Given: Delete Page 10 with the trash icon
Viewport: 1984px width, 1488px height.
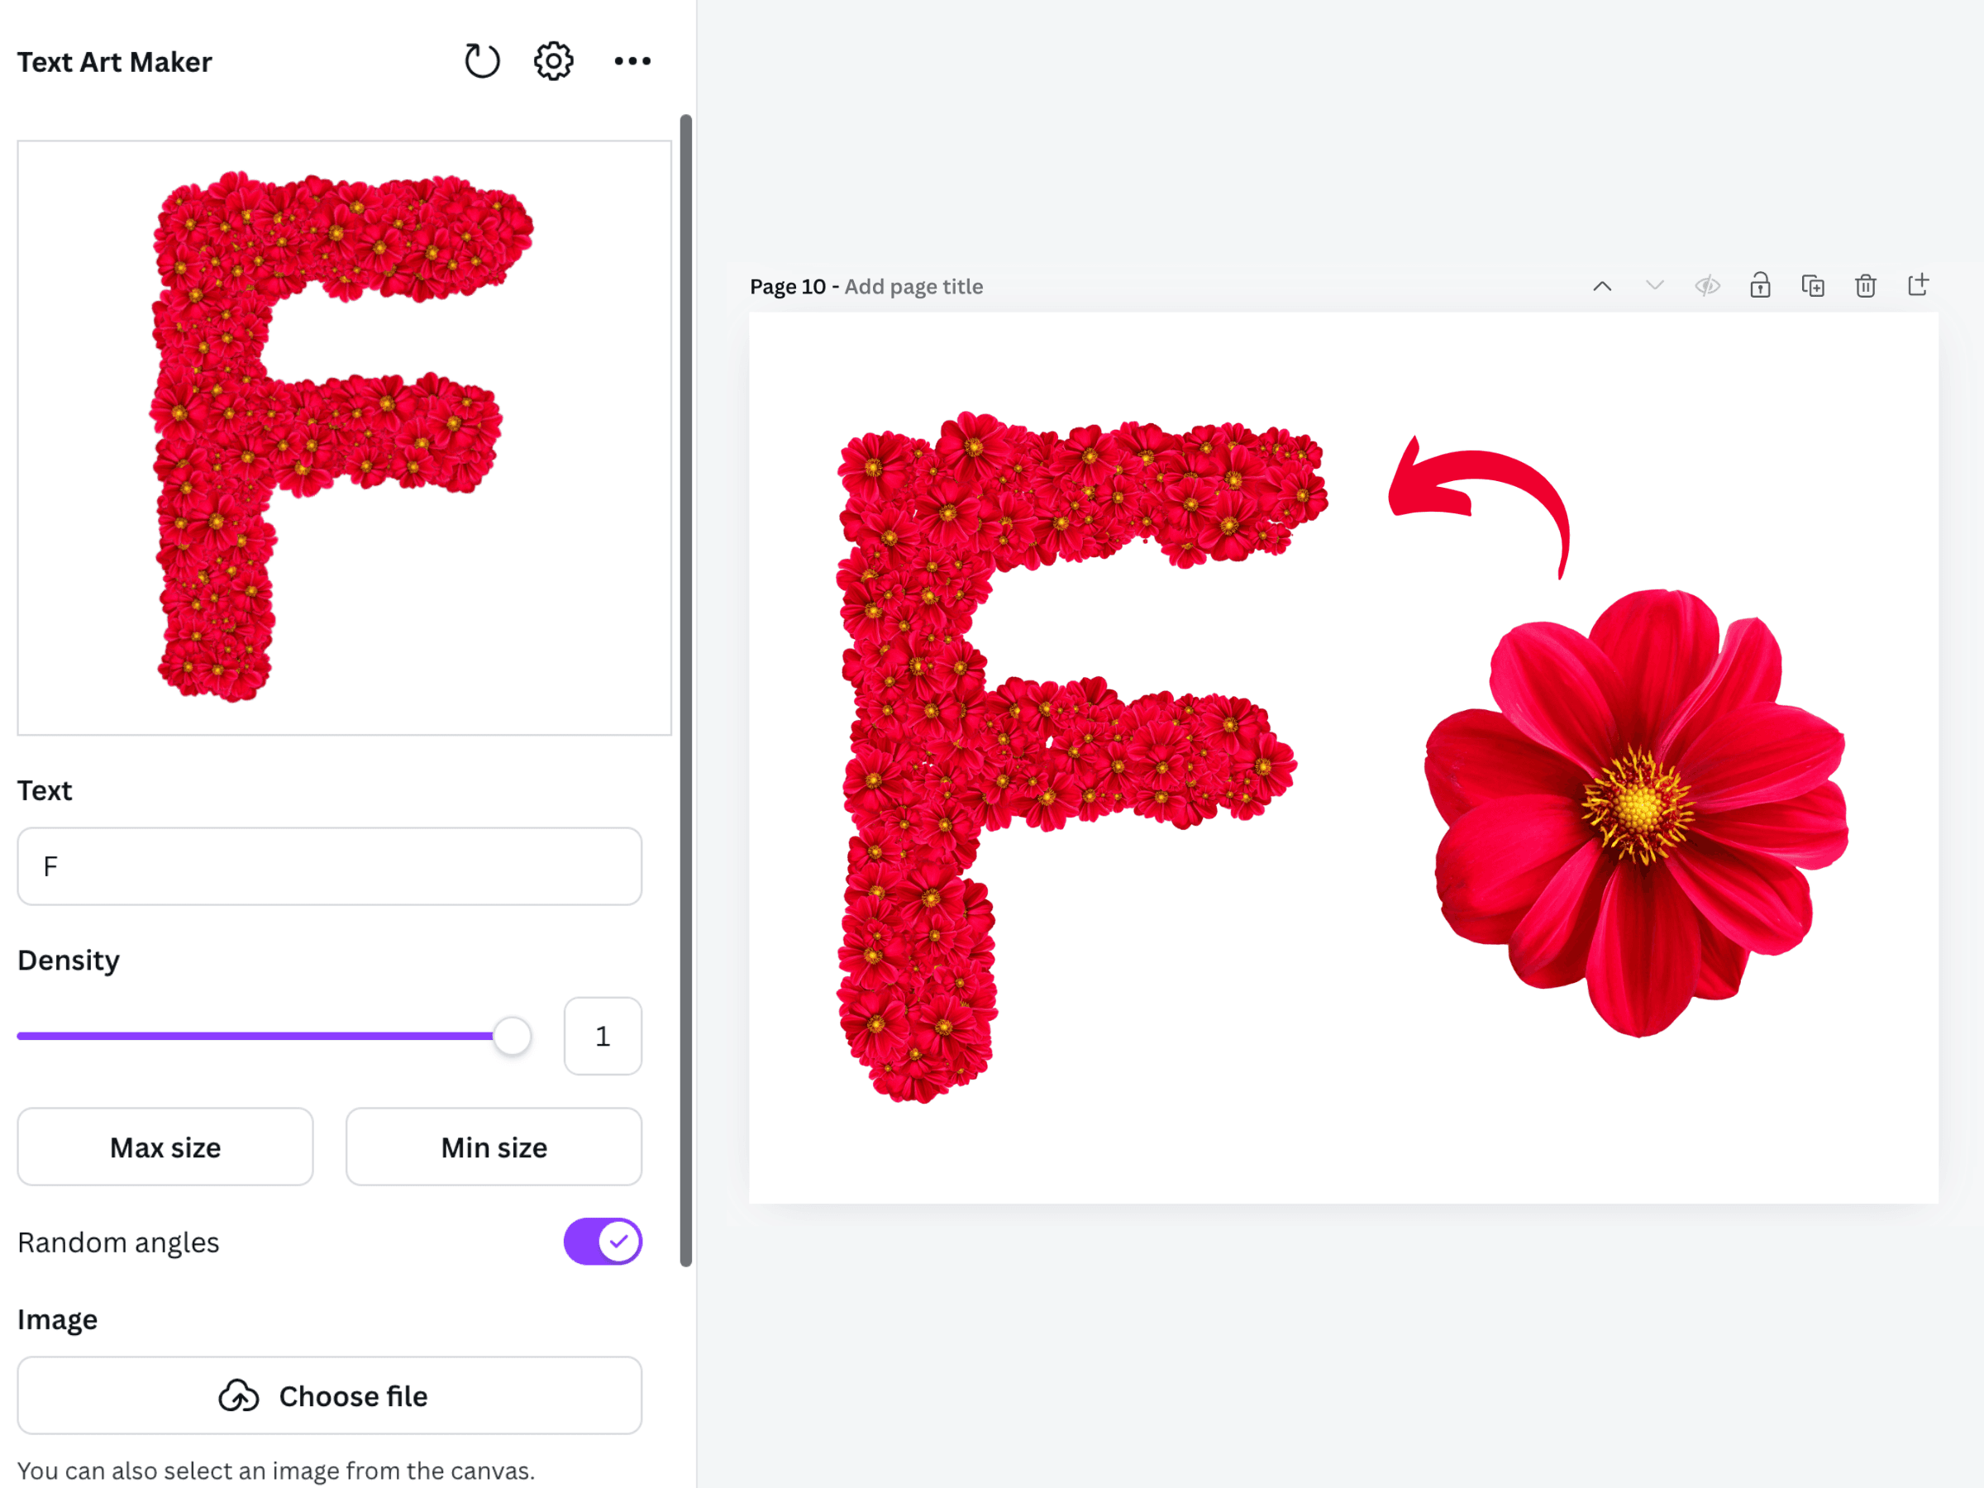Looking at the screenshot, I should click(x=1866, y=286).
